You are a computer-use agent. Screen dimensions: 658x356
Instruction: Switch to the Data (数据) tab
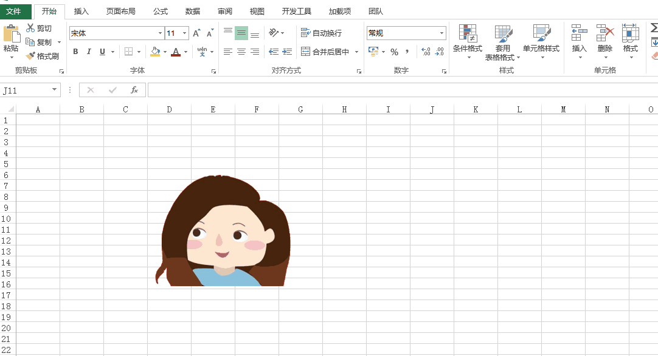point(193,12)
